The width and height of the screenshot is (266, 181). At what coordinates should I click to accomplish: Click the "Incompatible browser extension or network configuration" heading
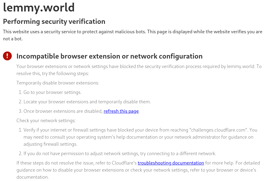click(109, 56)
